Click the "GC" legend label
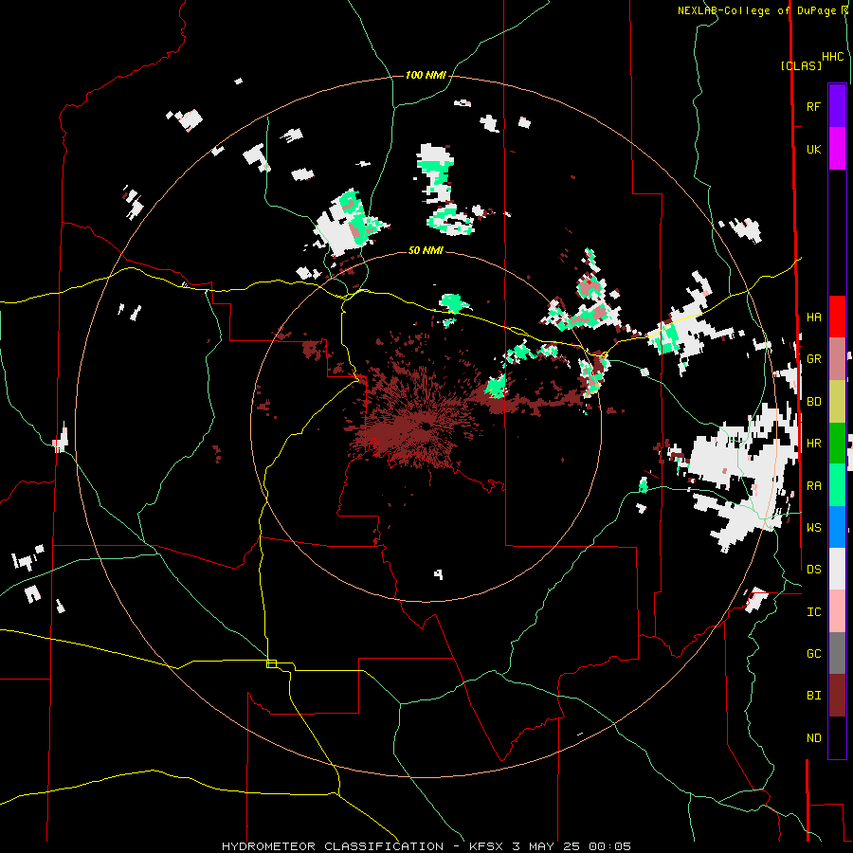This screenshot has width=853, height=853. [813, 653]
